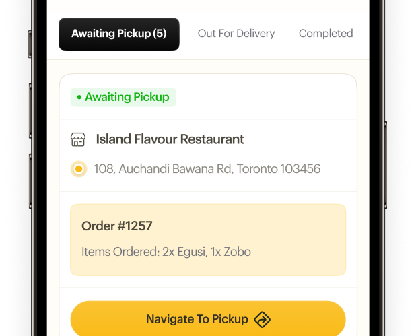Image resolution: width=416 pixels, height=336 pixels.
Task: Tap the green Awaiting Pickup status badge
Action: [123, 97]
